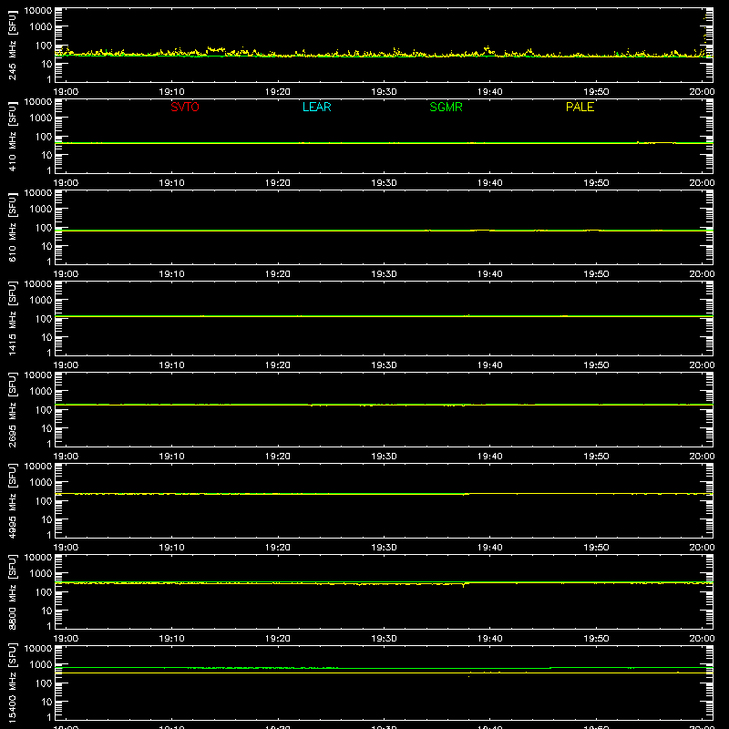Viewport: 729px width, 729px height.
Task: Click '19:20' under the 2695 MHz panel
Action: pyautogui.click(x=278, y=457)
